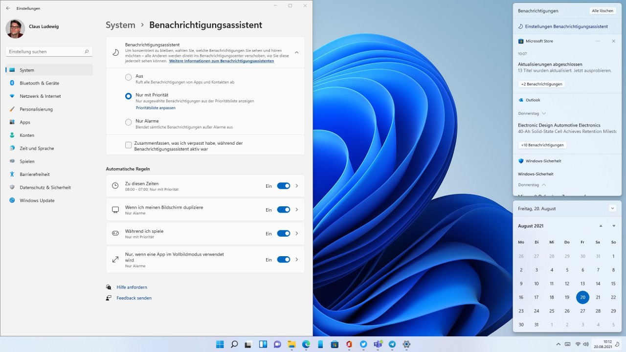Open the Widgets panel from taskbar
The height and width of the screenshot is (352, 626).
tap(263, 344)
